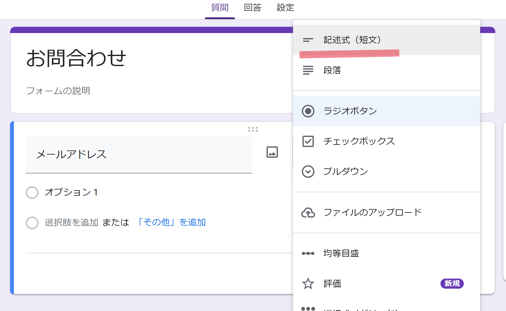
Task: Choose 均等目盛 question type
Action: pos(387,253)
